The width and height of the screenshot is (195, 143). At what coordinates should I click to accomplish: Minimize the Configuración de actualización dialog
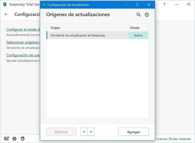coord(126,5)
